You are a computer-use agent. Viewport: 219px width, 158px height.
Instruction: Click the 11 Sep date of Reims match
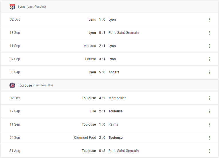[x=15, y=124]
